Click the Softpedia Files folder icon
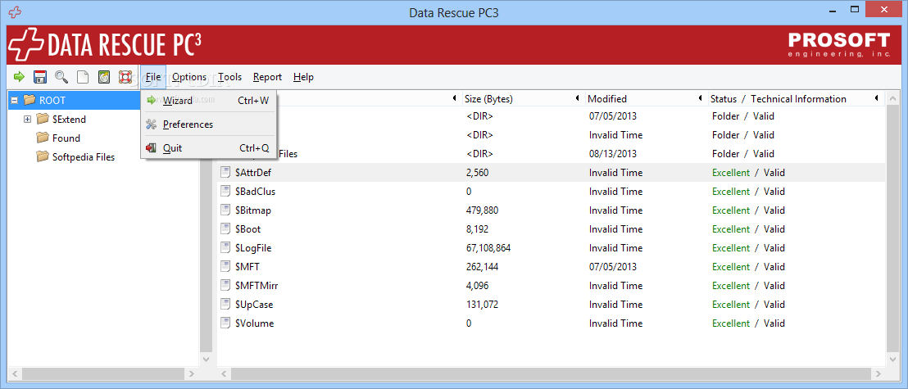Image resolution: width=908 pixels, height=389 pixels. (43, 157)
